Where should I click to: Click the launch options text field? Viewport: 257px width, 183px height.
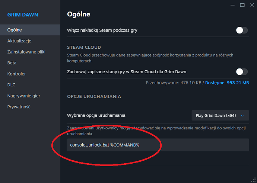click(x=158, y=145)
